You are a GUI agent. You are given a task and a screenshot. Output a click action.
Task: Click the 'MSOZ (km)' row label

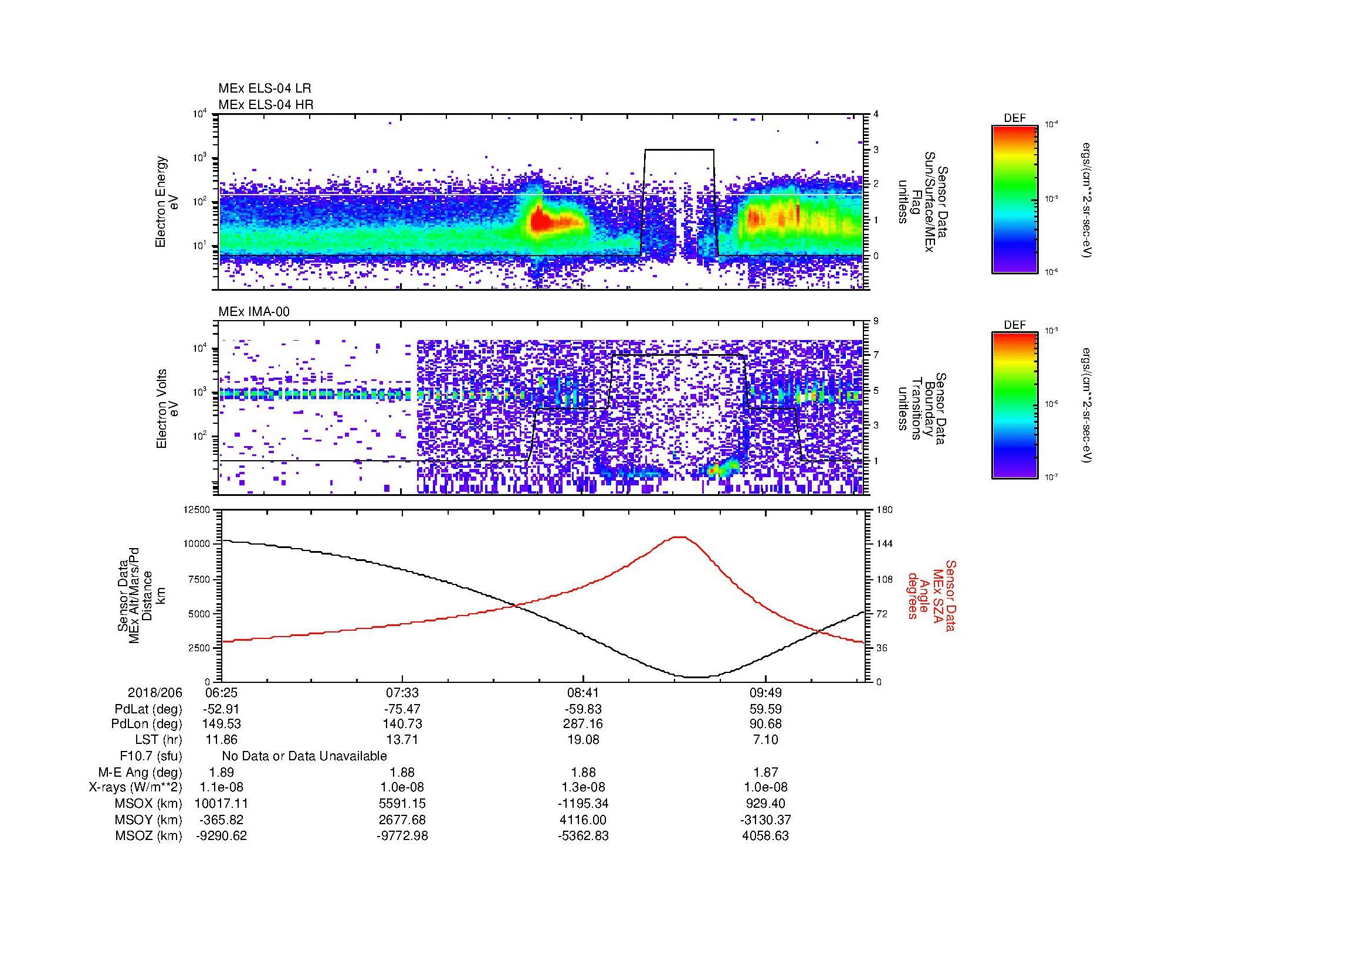[149, 836]
